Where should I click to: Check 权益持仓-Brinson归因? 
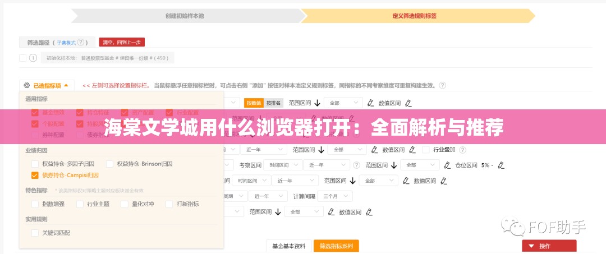click(x=110, y=164)
